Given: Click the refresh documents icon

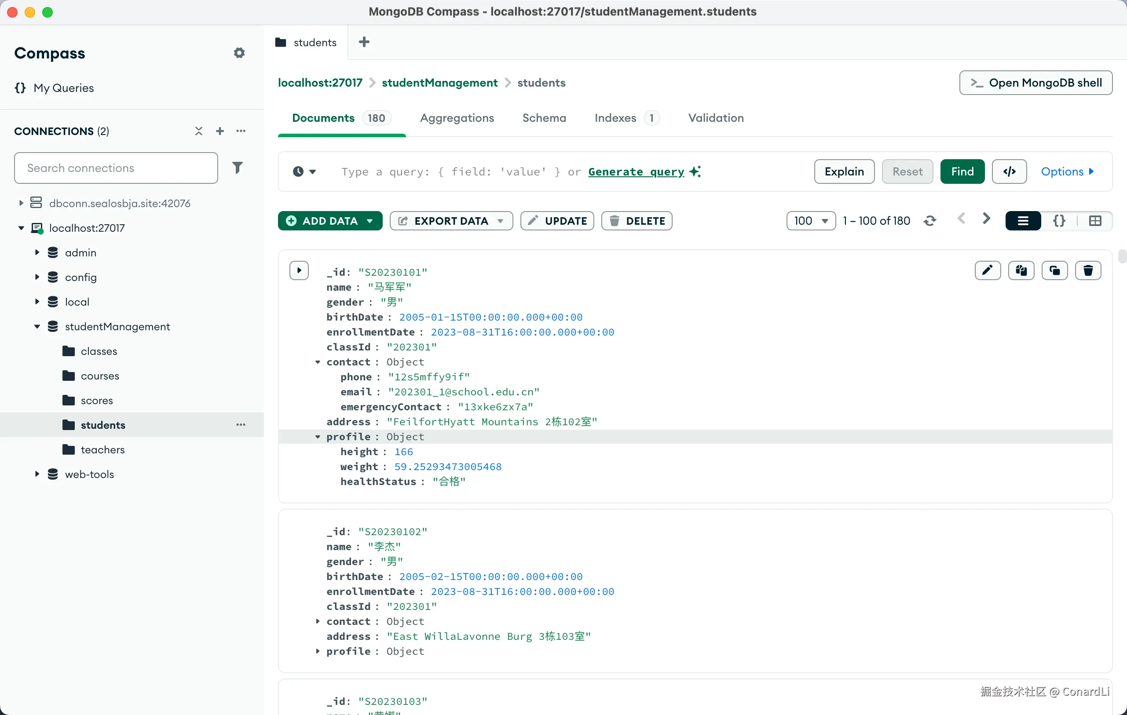Looking at the screenshot, I should (x=929, y=221).
